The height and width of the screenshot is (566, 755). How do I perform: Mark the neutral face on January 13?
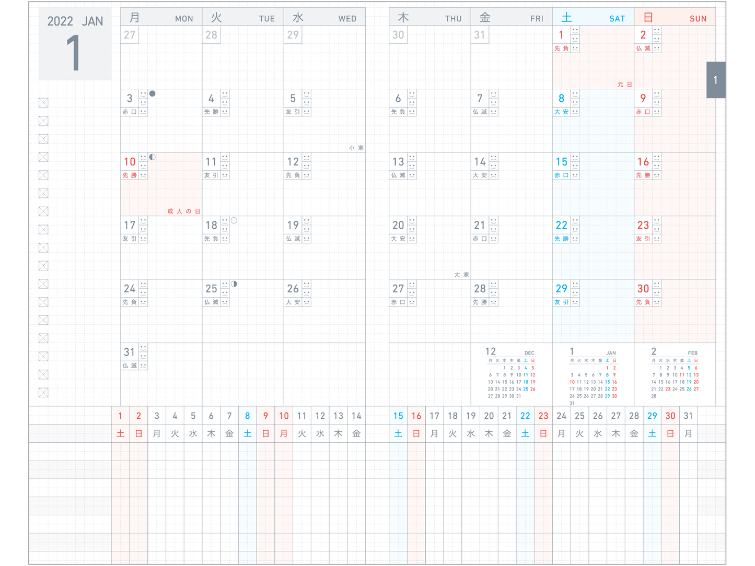(x=412, y=166)
